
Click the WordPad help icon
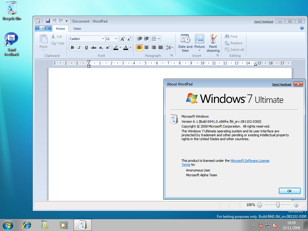click(x=302, y=28)
